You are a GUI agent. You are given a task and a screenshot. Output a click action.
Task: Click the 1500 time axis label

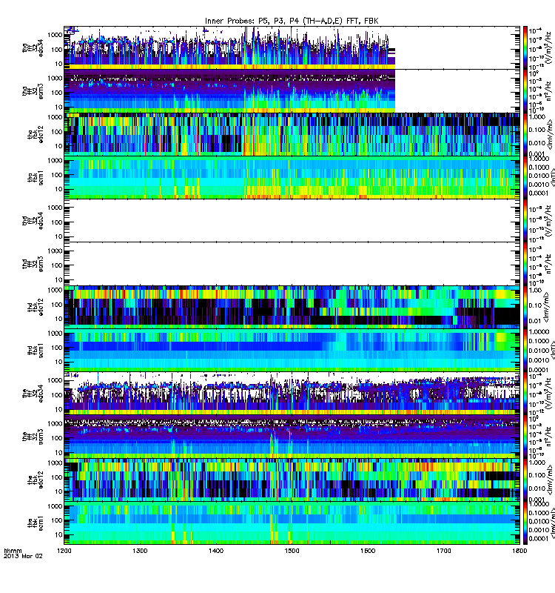click(292, 551)
